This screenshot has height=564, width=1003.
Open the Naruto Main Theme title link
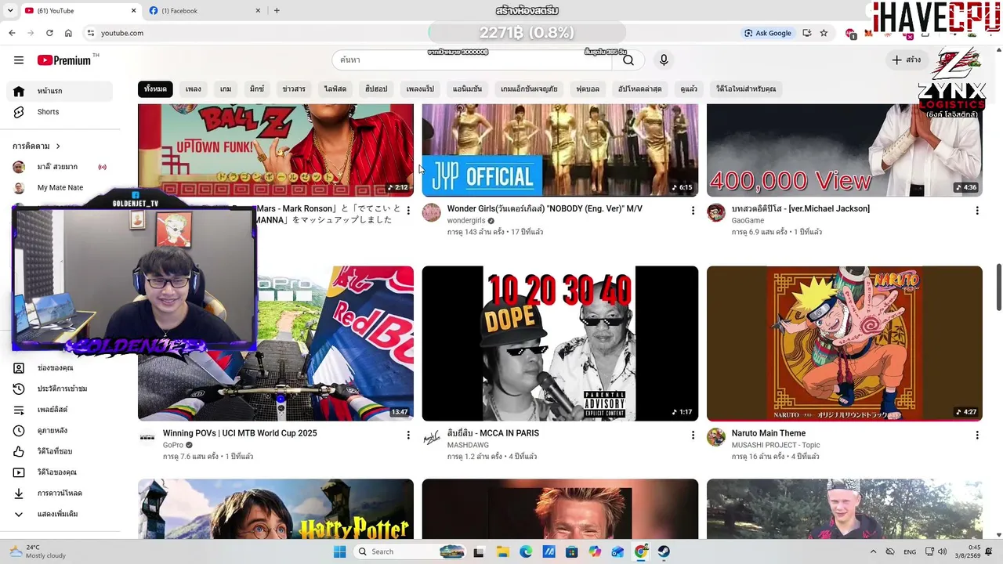tap(769, 433)
